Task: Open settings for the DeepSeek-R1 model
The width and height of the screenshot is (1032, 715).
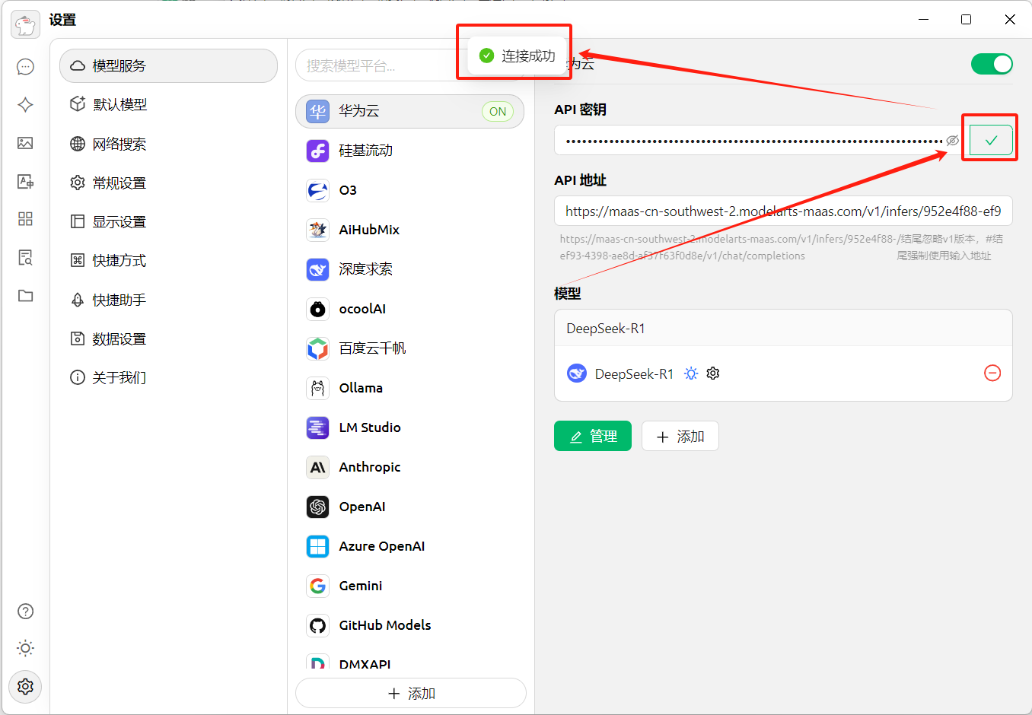Action: (x=712, y=373)
